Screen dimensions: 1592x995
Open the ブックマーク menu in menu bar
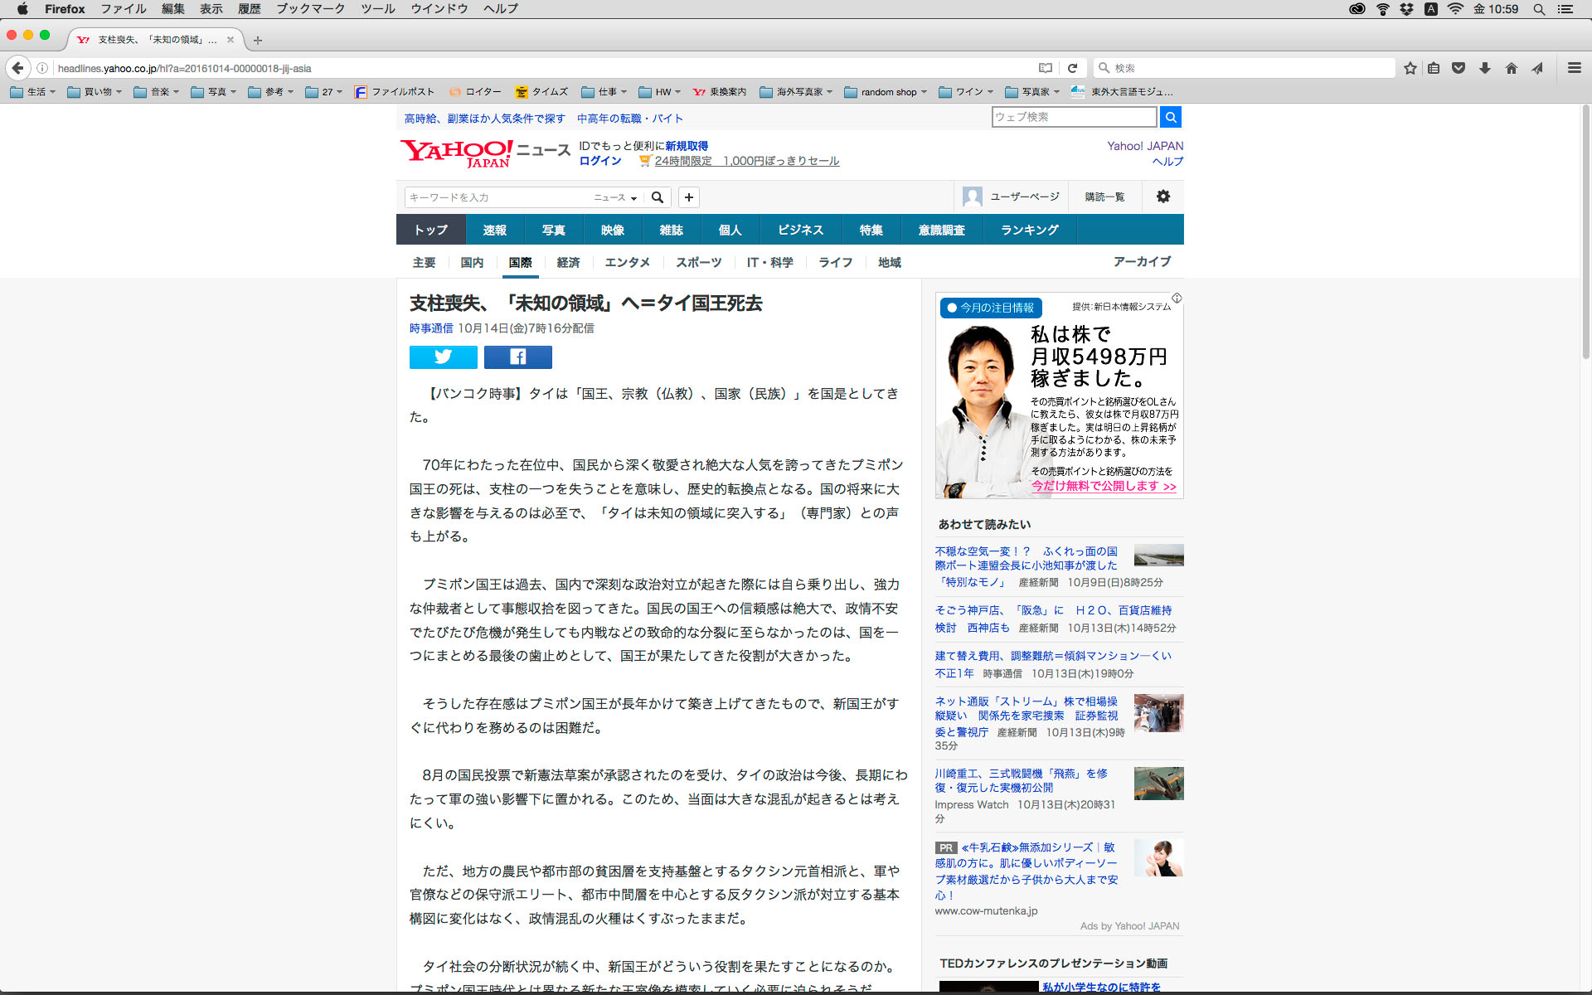click(x=310, y=9)
